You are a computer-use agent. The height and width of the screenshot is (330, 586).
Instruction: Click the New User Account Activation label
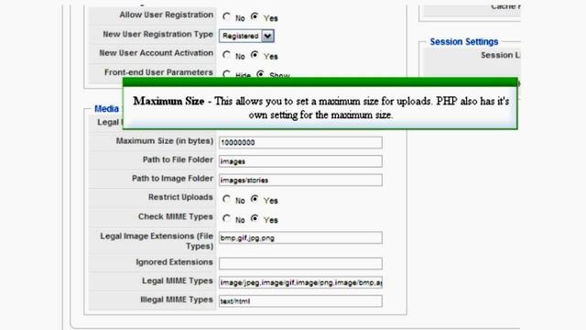point(156,53)
